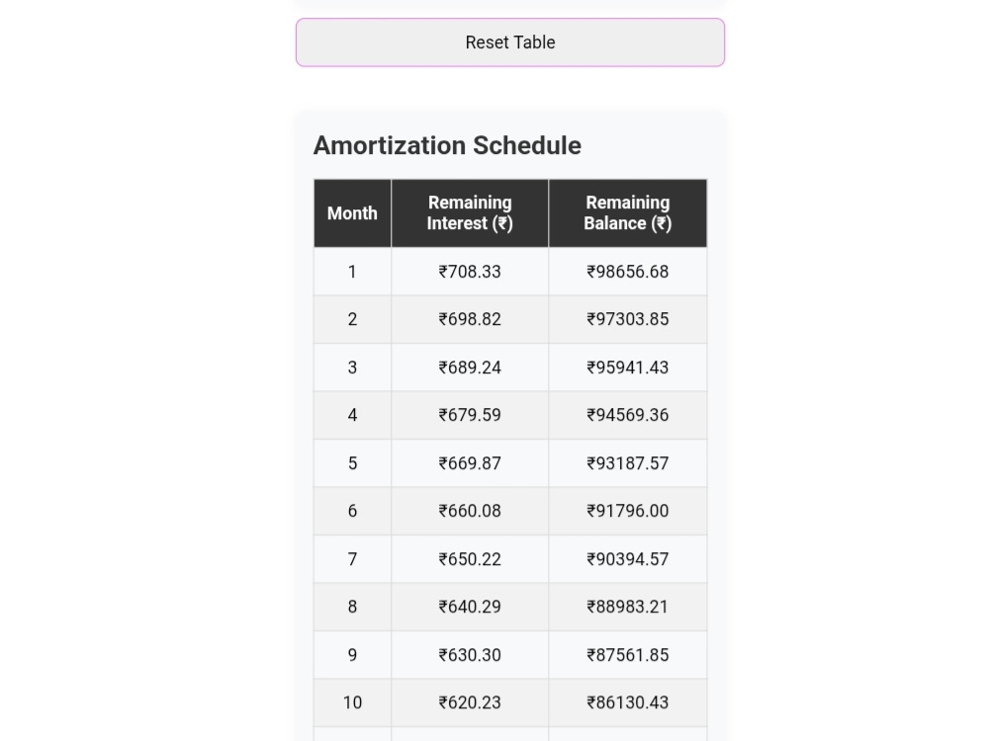The image size is (989, 741).
Task: Select the Amortization Schedule heading
Action: (x=447, y=145)
